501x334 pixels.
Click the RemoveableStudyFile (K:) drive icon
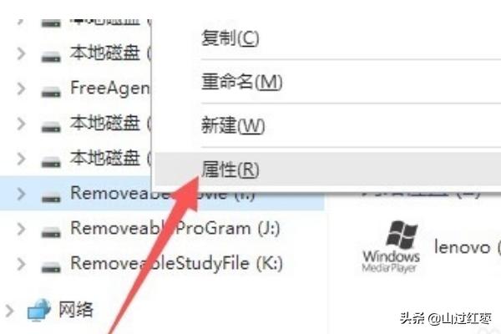tap(51, 267)
